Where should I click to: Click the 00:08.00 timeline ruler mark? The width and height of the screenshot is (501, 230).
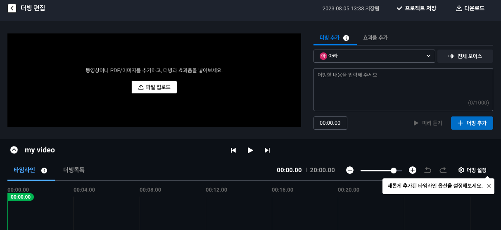click(x=150, y=190)
